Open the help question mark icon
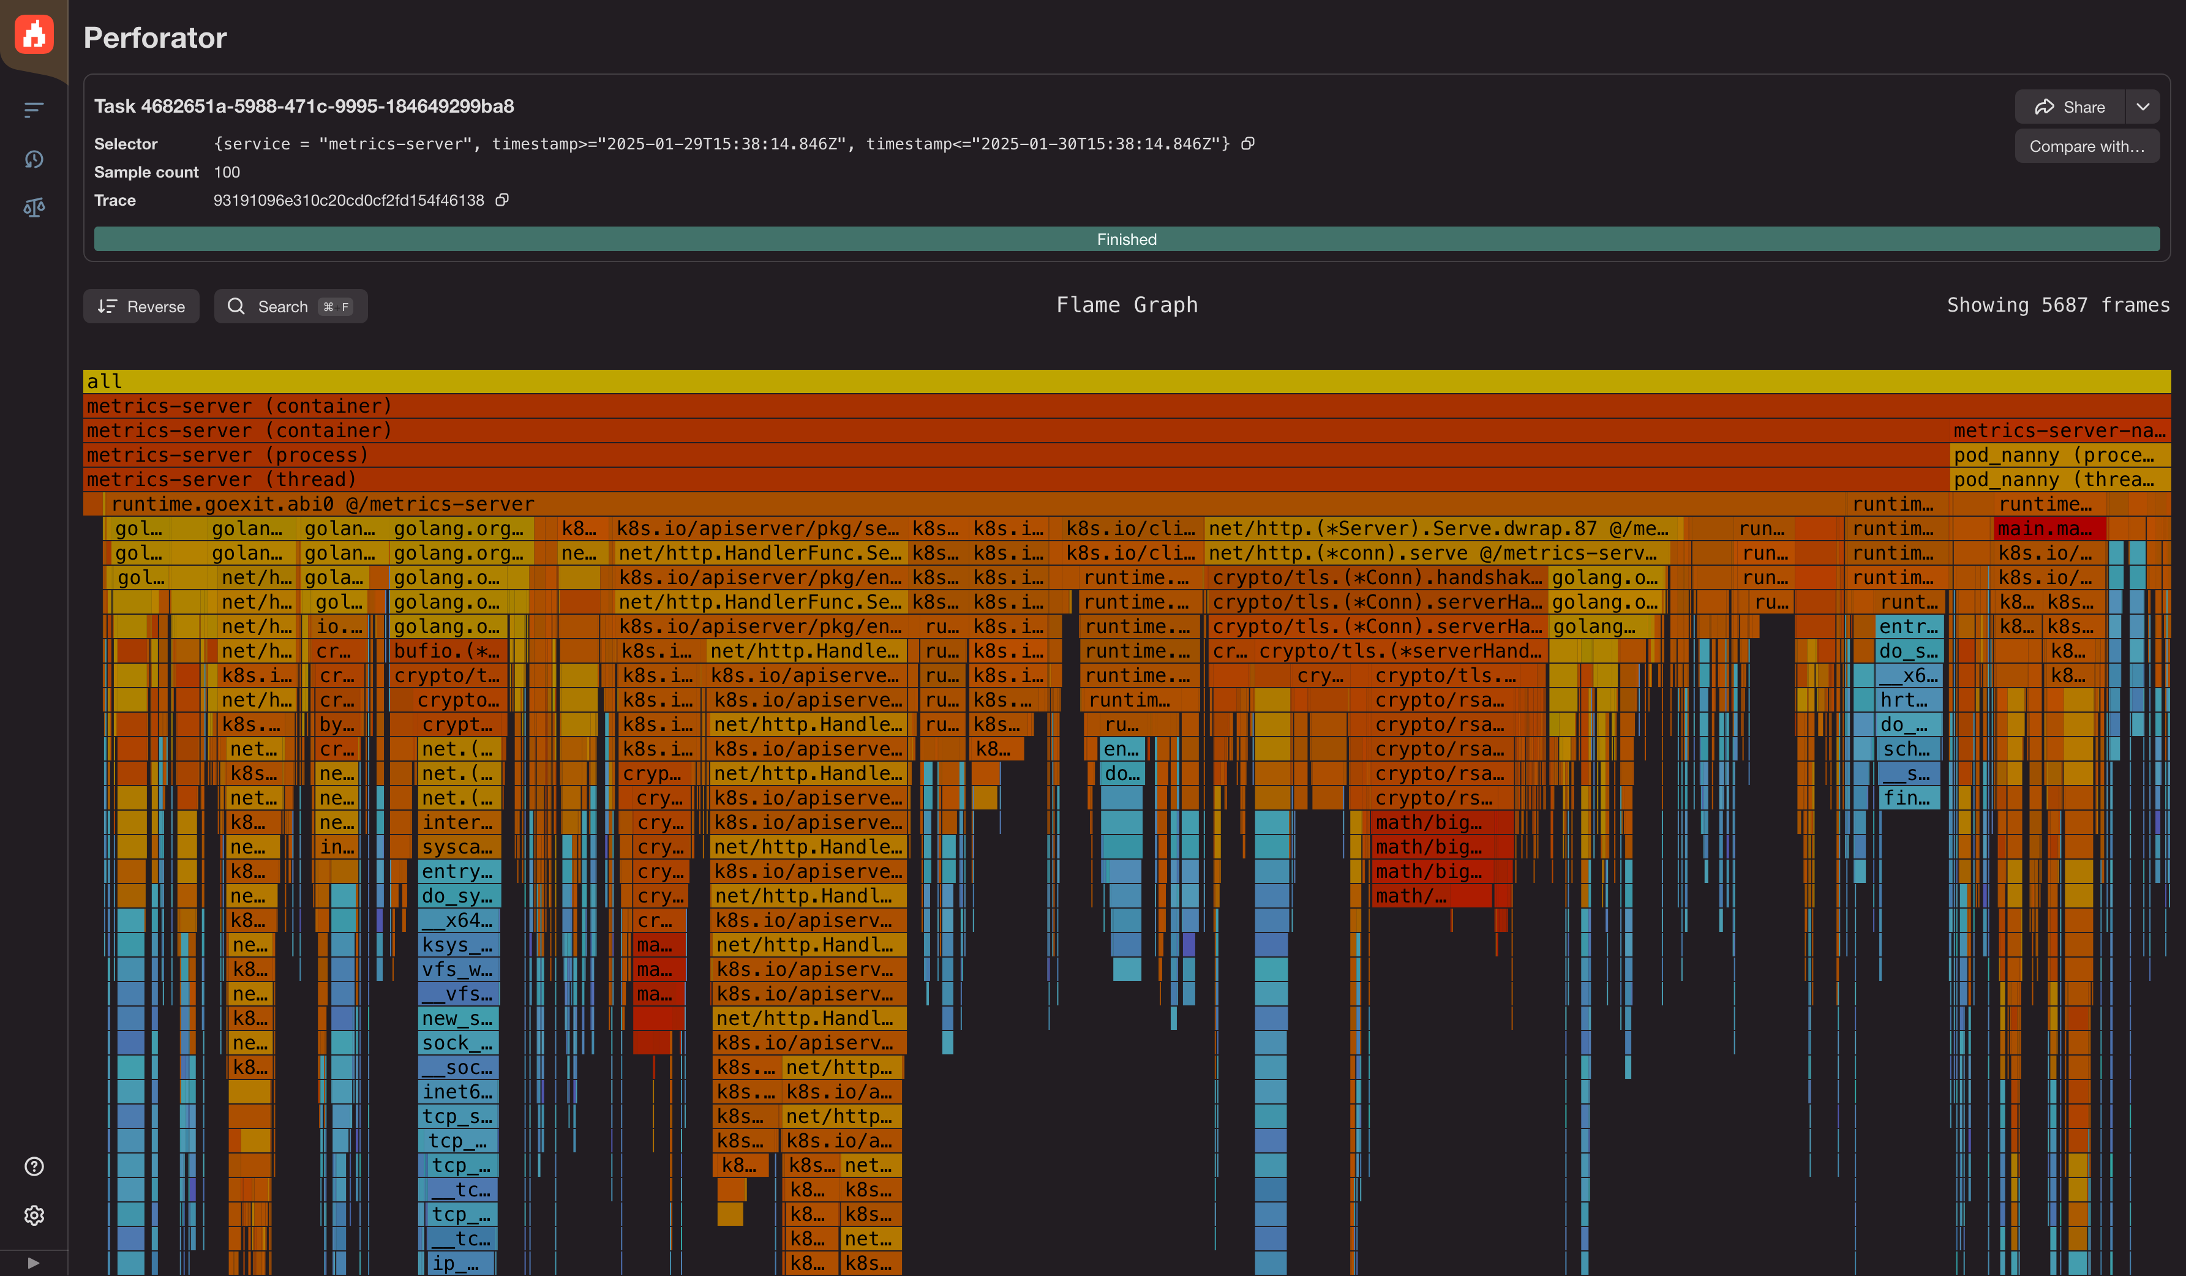 (34, 1166)
